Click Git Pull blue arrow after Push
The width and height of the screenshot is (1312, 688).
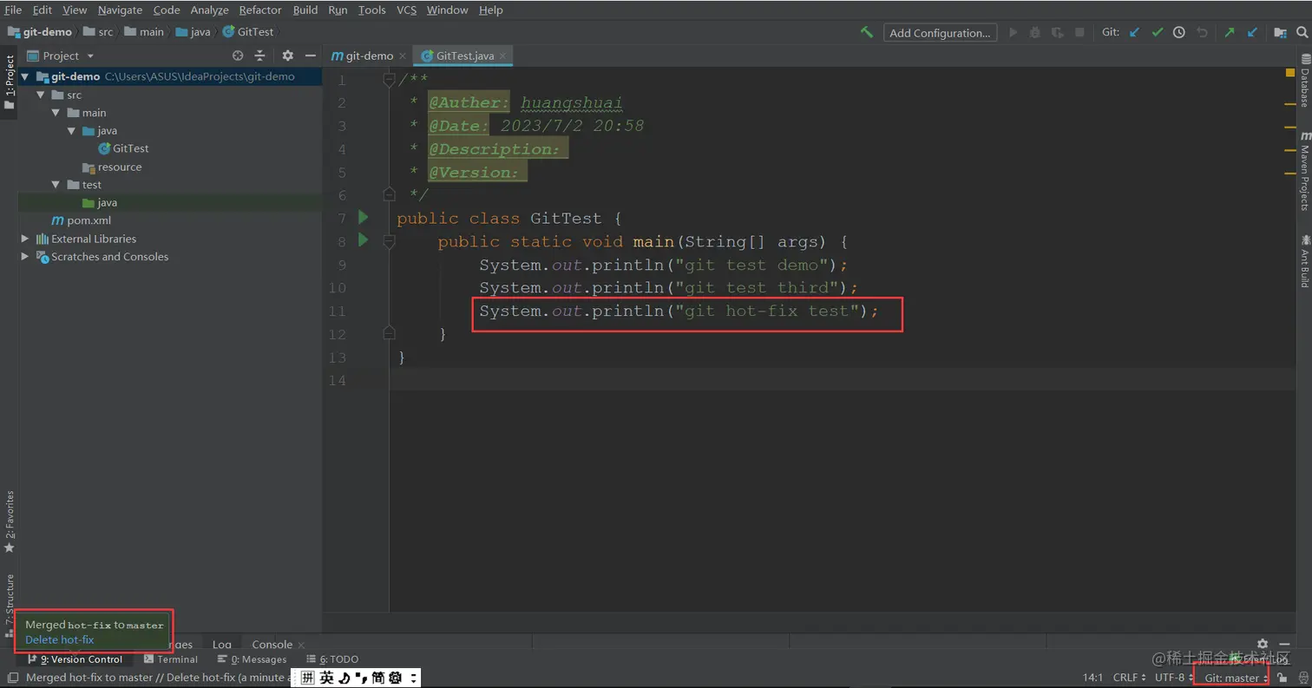1252,32
